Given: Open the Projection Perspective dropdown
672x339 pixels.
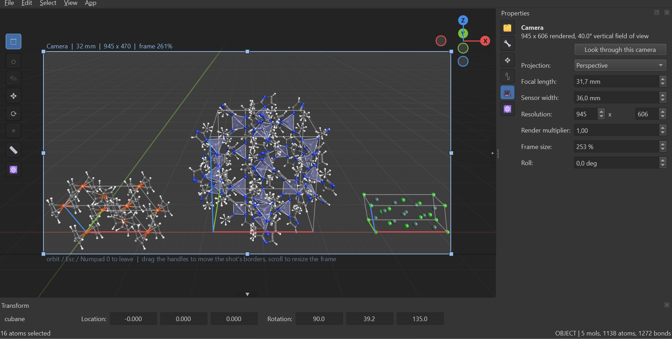Looking at the screenshot, I should [x=620, y=66].
